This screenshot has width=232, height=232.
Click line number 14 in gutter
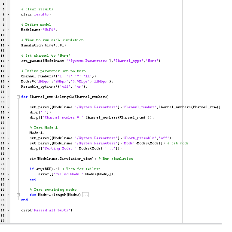coord(3,55)
